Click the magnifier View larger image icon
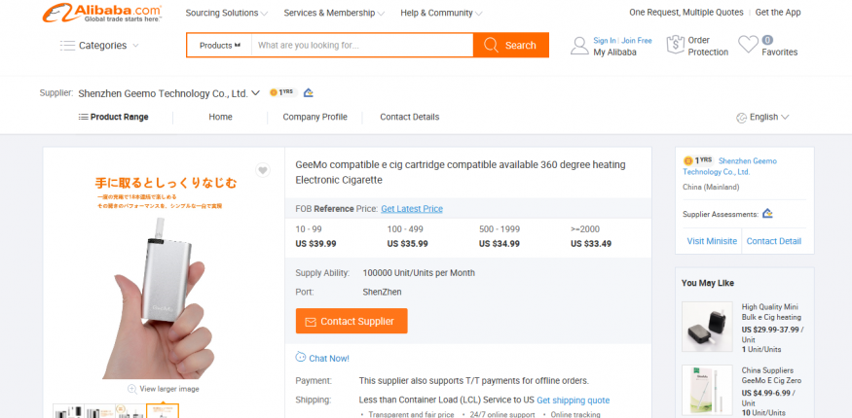The height and width of the screenshot is (418, 852). pos(131,389)
